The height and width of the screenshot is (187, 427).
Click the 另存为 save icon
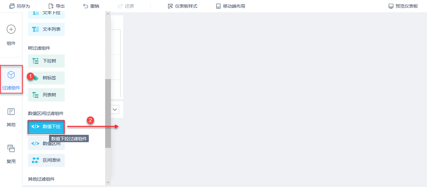12,6
